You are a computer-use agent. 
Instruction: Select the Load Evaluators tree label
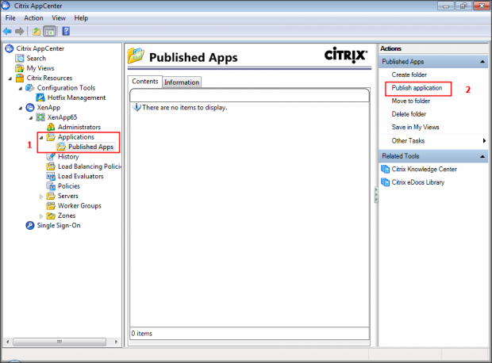pyautogui.click(x=81, y=177)
